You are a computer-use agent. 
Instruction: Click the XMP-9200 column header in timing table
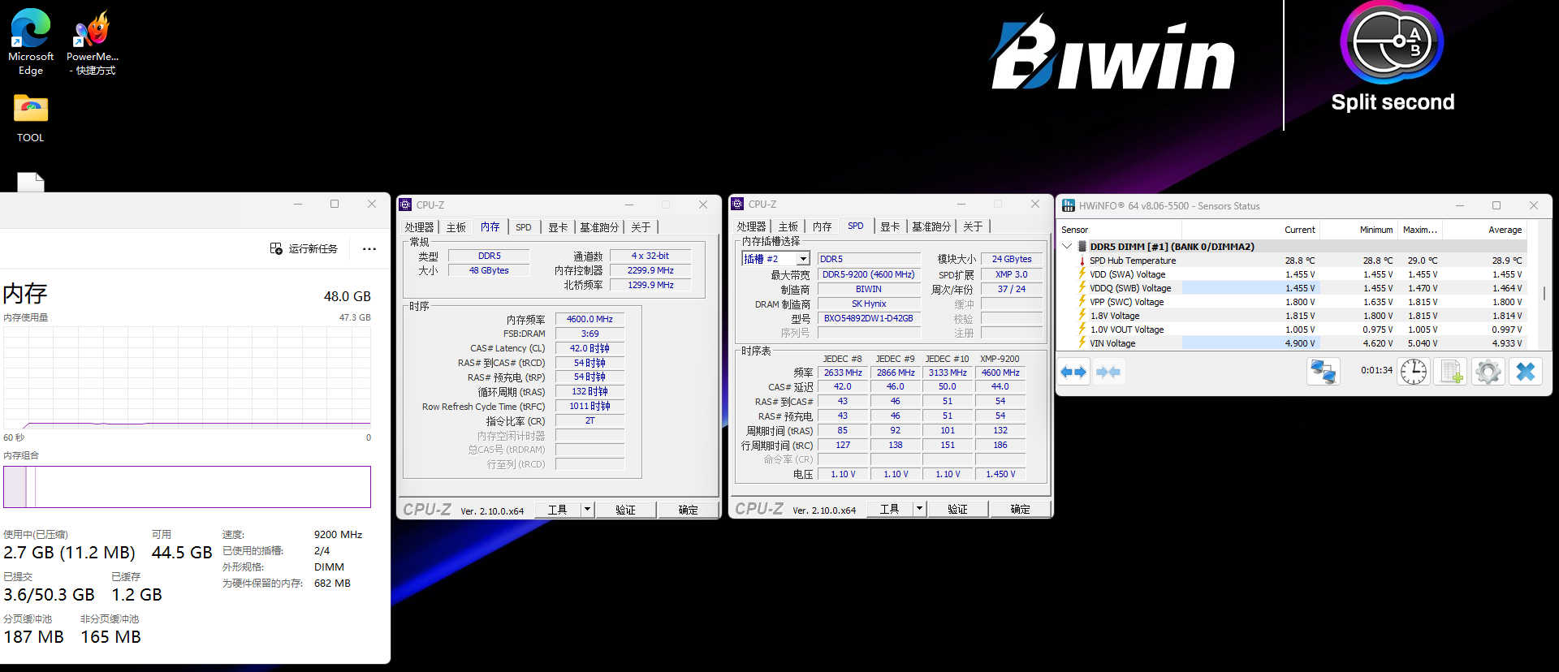tap(1000, 359)
